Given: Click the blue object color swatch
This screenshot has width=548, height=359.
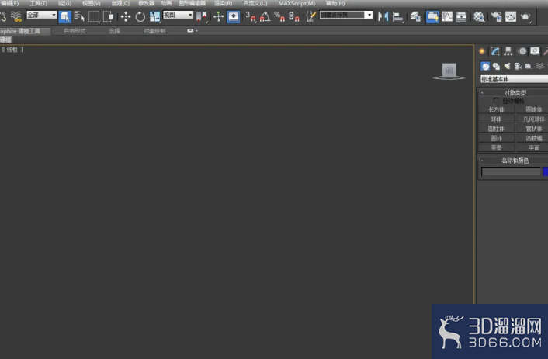Looking at the screenshot, I should pyautogui.click(x=545, y=172).
